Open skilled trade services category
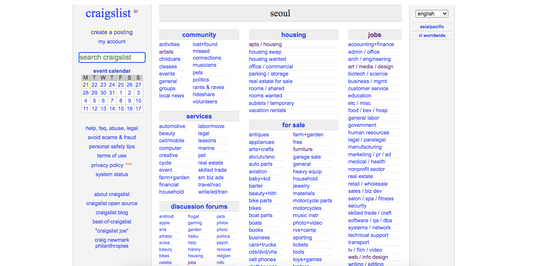538x266 pixels. (x=212, y=170)
